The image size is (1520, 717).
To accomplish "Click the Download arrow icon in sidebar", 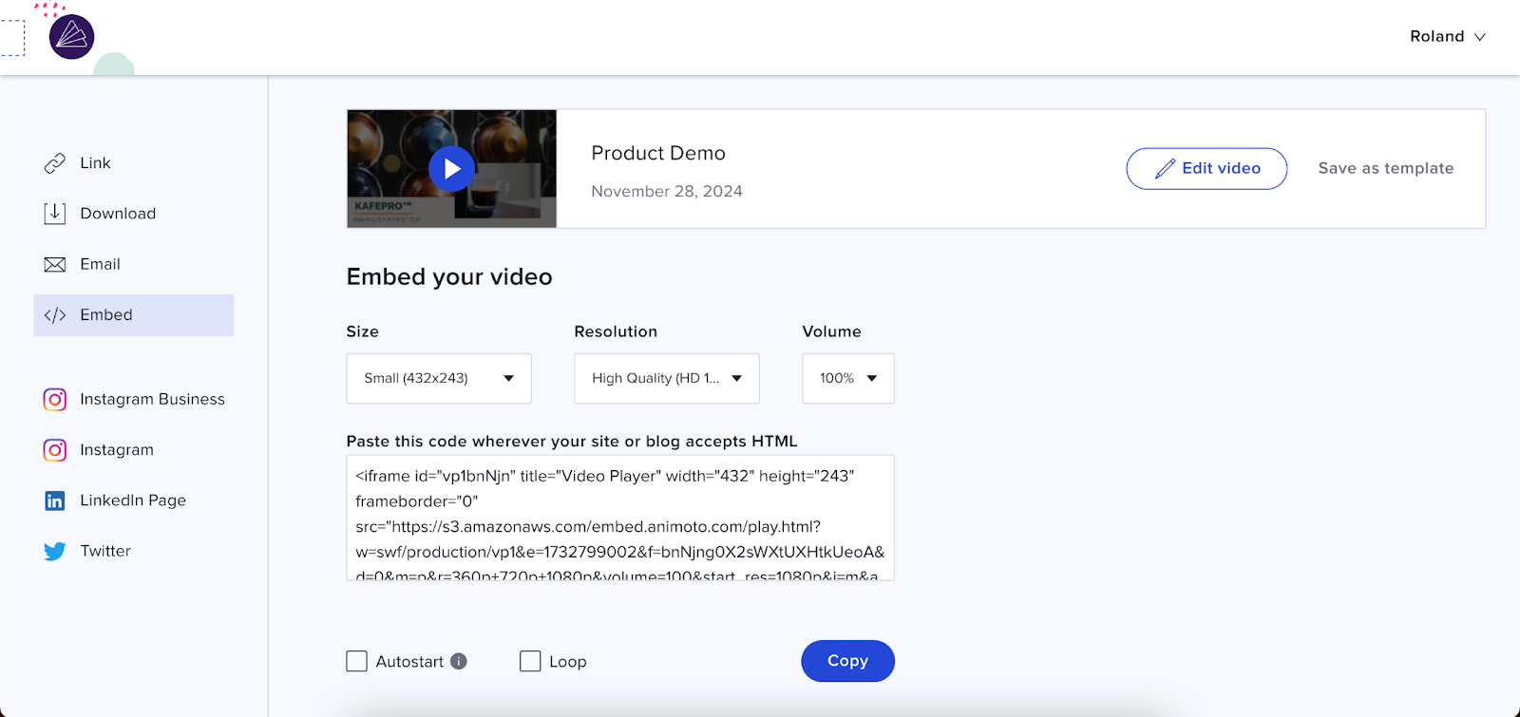I will coord(55,214).
